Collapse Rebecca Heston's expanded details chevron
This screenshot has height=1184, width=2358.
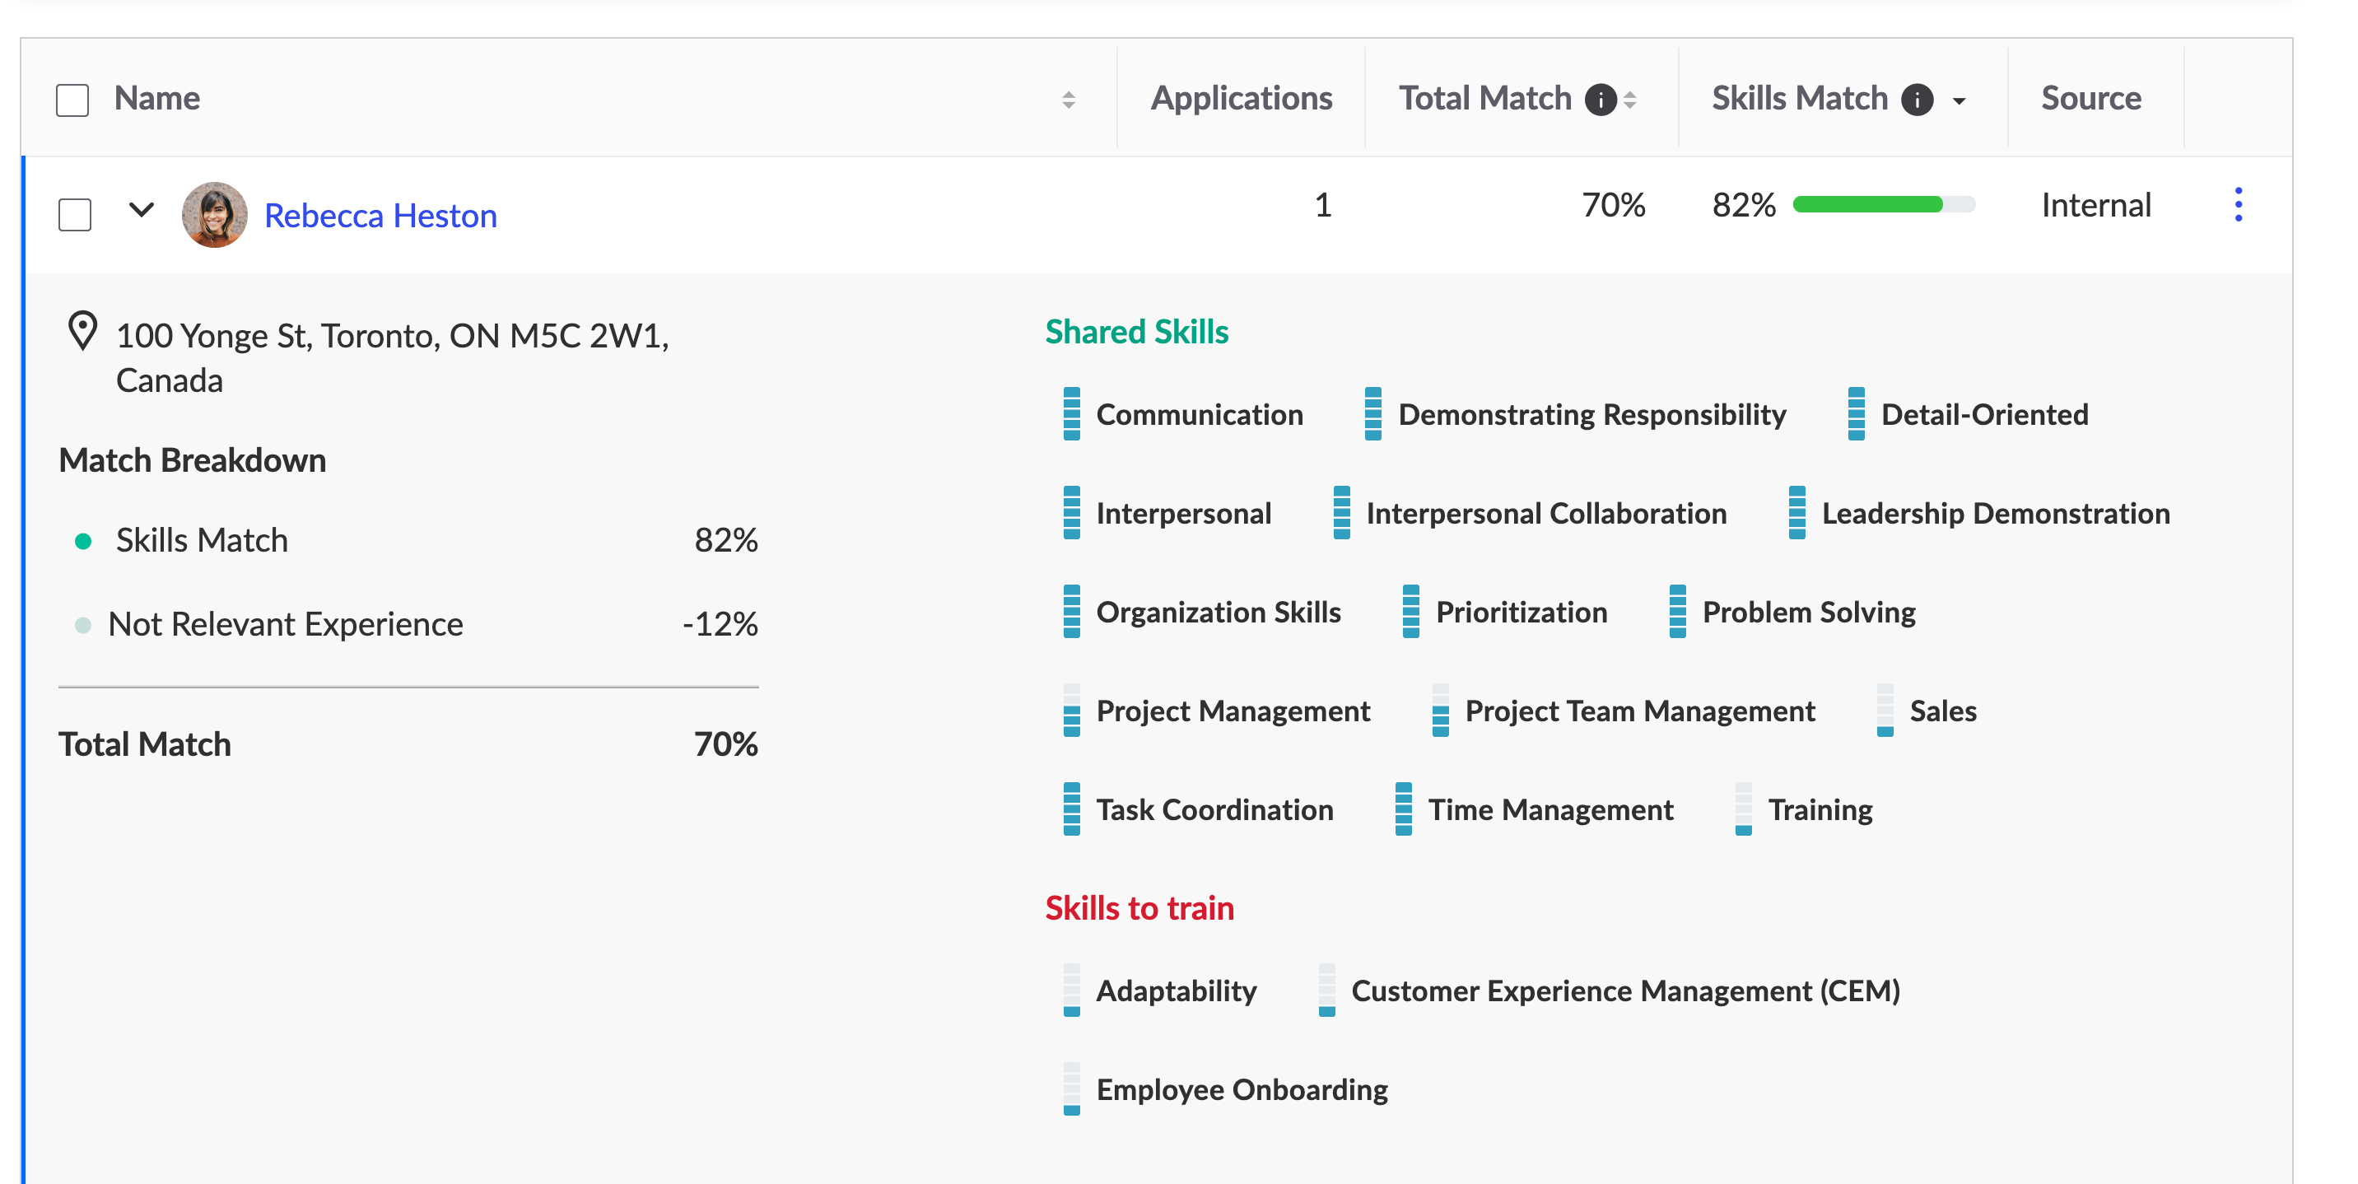141,210
